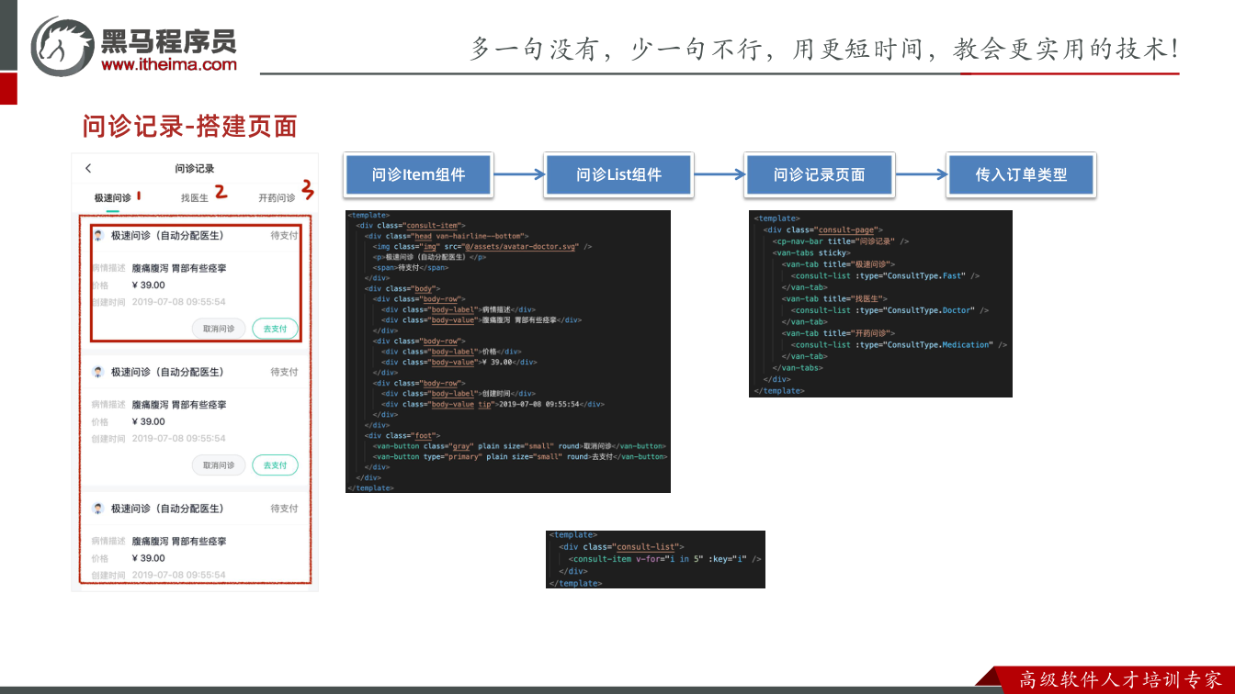Select the 传入订单类型 flow box

[1022, 174]
